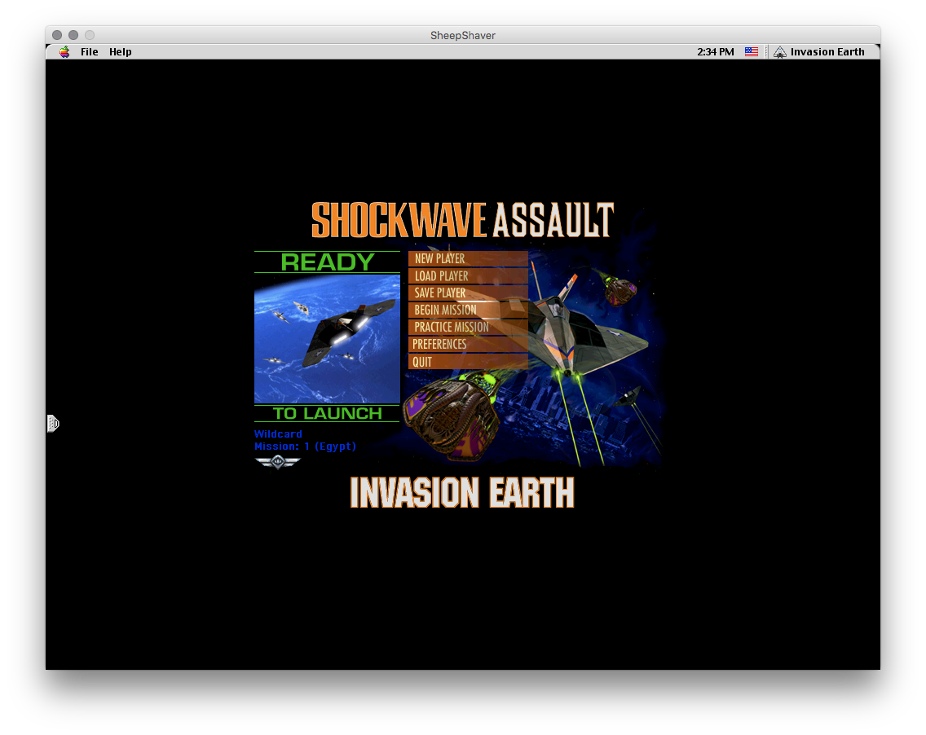The height and width of the screenshot is (735, 926).
Task: Click the menu bar clock showing 2:34 PM
Action: 715,52
